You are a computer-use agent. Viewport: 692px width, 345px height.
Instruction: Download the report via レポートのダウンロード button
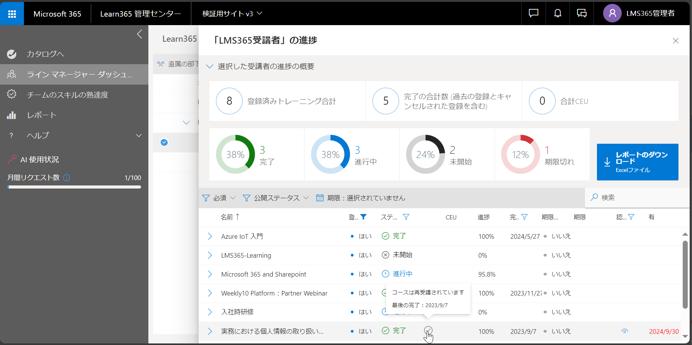(638, 162)
